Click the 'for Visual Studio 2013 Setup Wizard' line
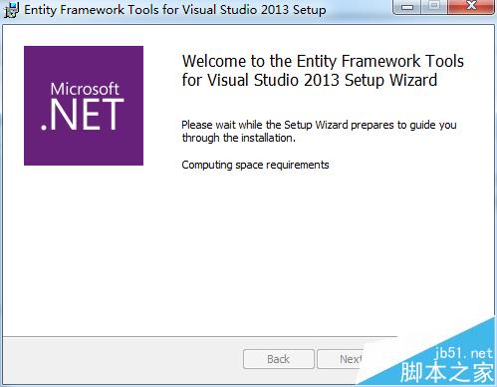497x387 pixels. coord(310,80)
